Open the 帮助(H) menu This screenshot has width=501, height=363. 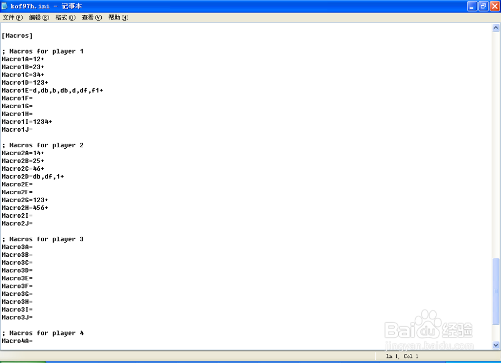(x=118, y=18)
